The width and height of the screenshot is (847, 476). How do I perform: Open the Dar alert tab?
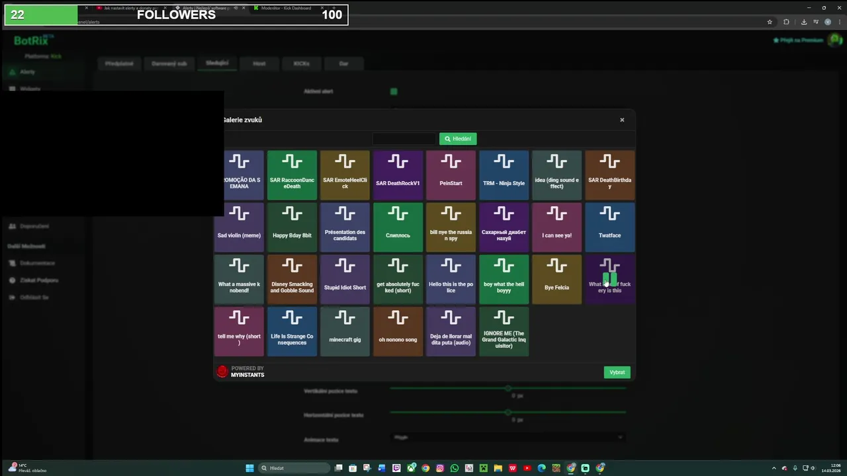coord(343,63)
